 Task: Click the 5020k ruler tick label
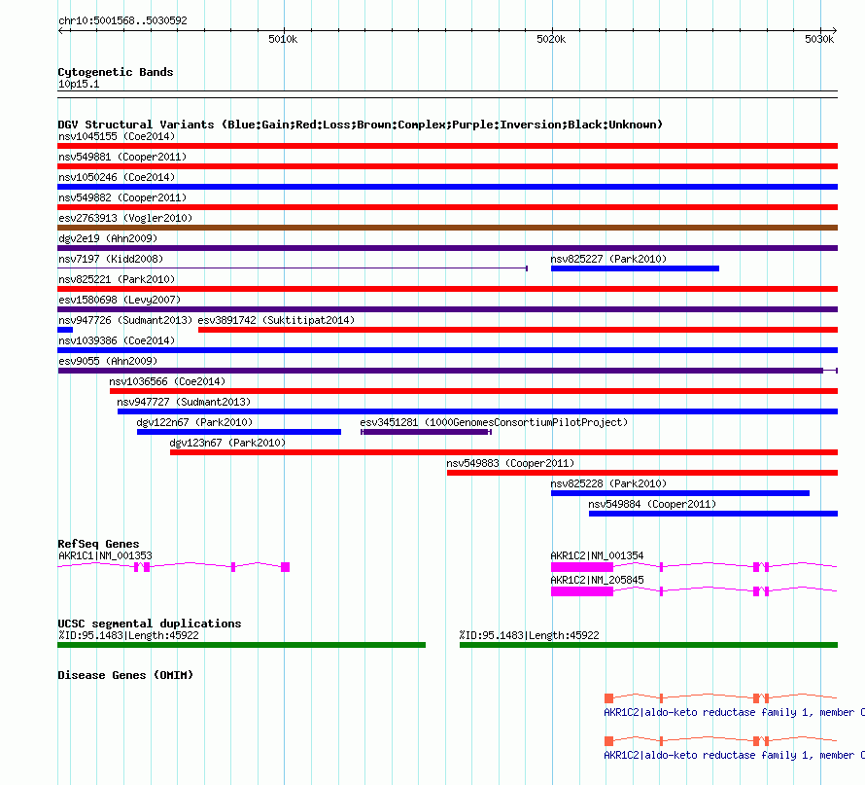551,39
